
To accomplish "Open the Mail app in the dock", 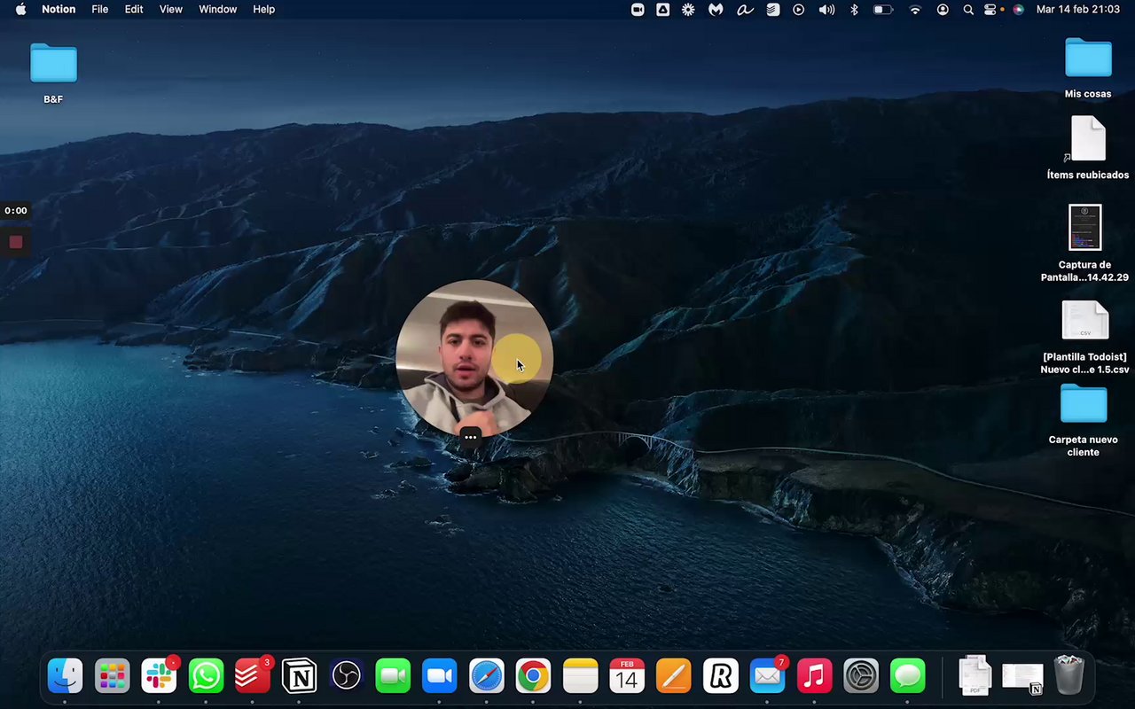I will 767,677.
